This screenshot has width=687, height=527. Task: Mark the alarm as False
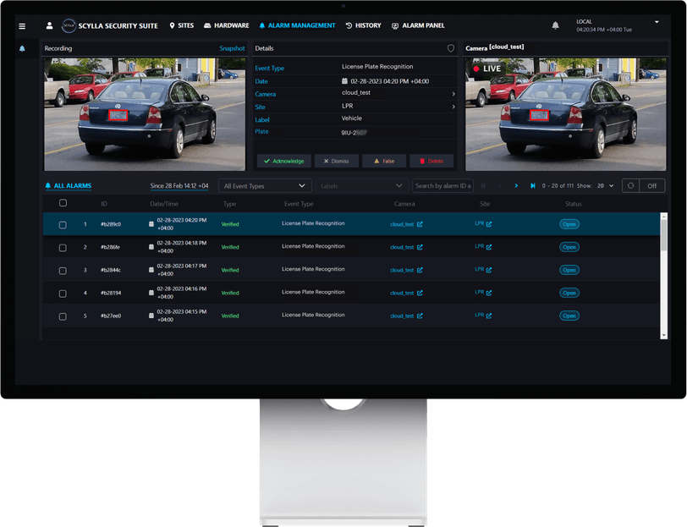click(384, 161)
